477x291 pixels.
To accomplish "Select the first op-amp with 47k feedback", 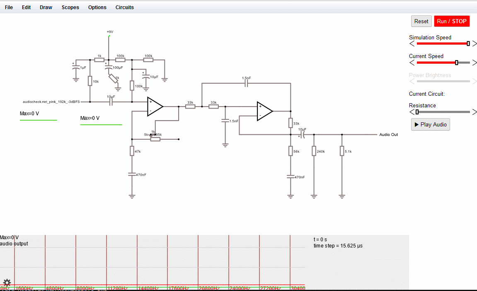I will click(x=155, y=107).
